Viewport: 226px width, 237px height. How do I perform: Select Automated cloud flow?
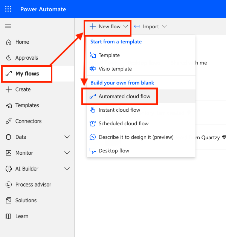(x=141, y=96)
